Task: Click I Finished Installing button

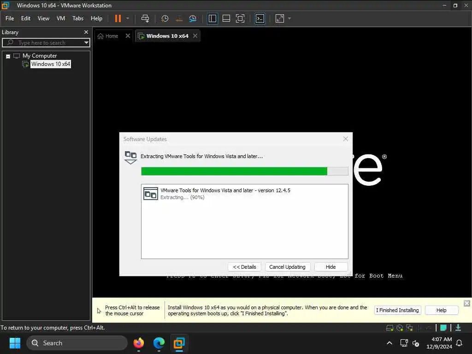Action: (x=397, y=310)
